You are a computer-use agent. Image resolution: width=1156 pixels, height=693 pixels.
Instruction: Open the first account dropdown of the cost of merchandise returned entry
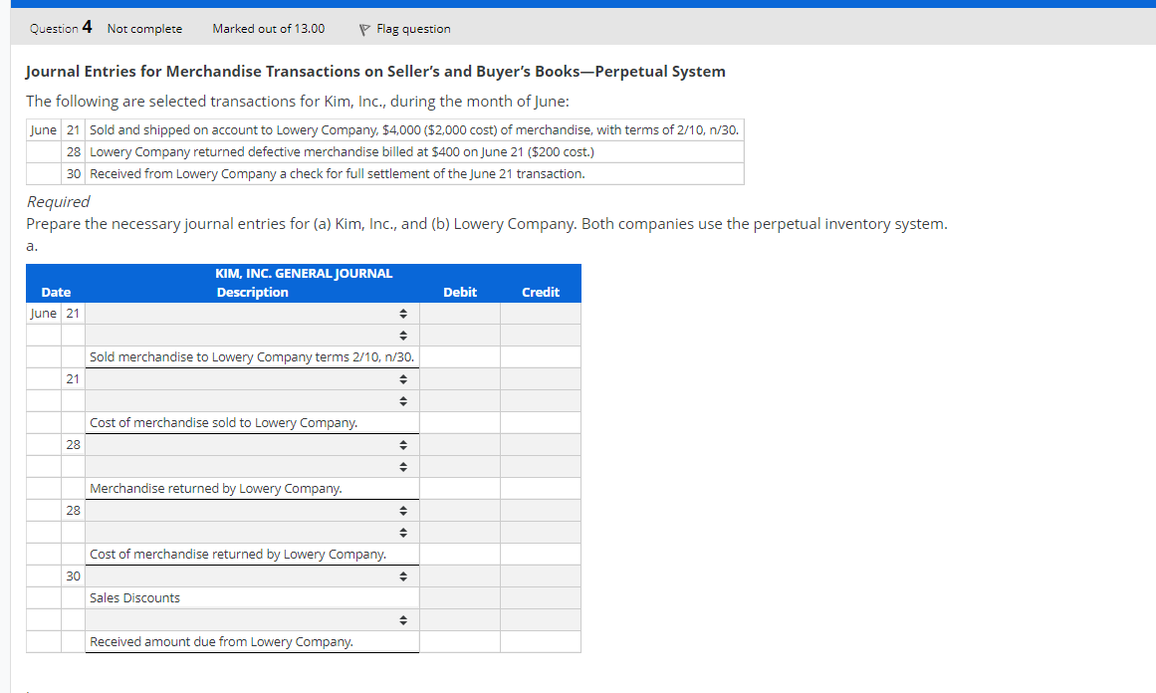pyautogui.click(x=252, y=510)
